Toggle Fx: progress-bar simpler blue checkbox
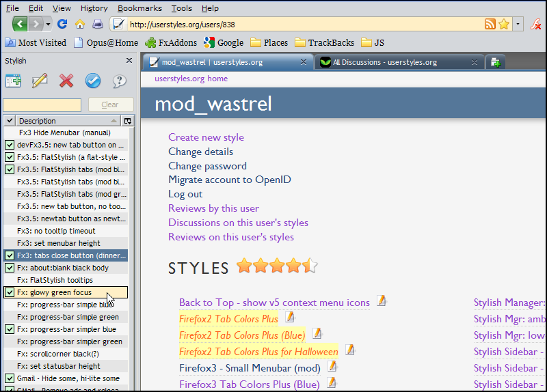The width and height of the screenshot is (547, 392). [x=10, y=329]
